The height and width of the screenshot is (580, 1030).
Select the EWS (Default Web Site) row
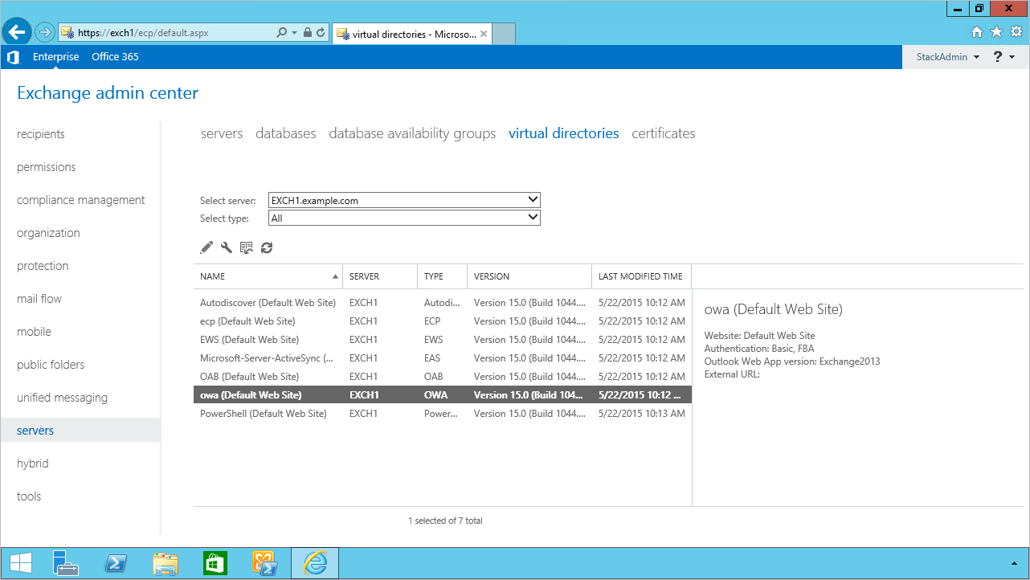(x=442, y=340)
